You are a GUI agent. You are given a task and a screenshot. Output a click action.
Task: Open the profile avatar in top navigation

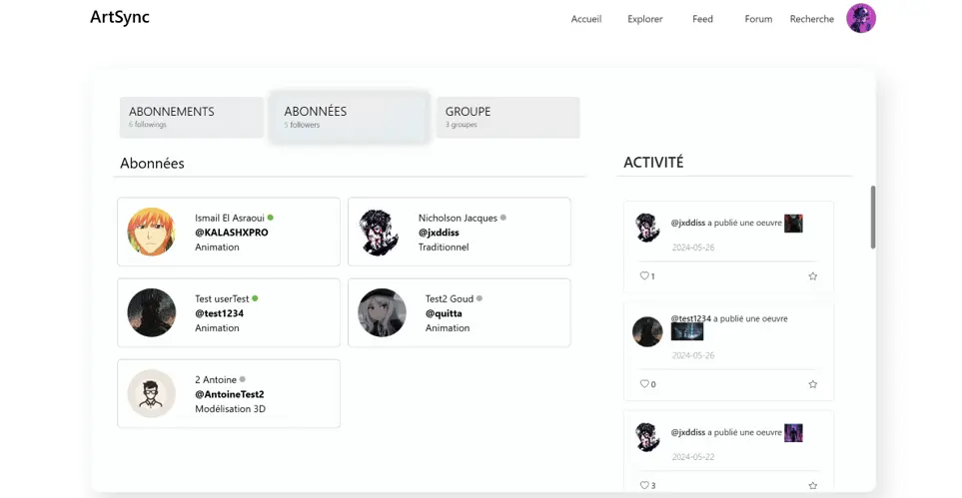pos(860,18)
